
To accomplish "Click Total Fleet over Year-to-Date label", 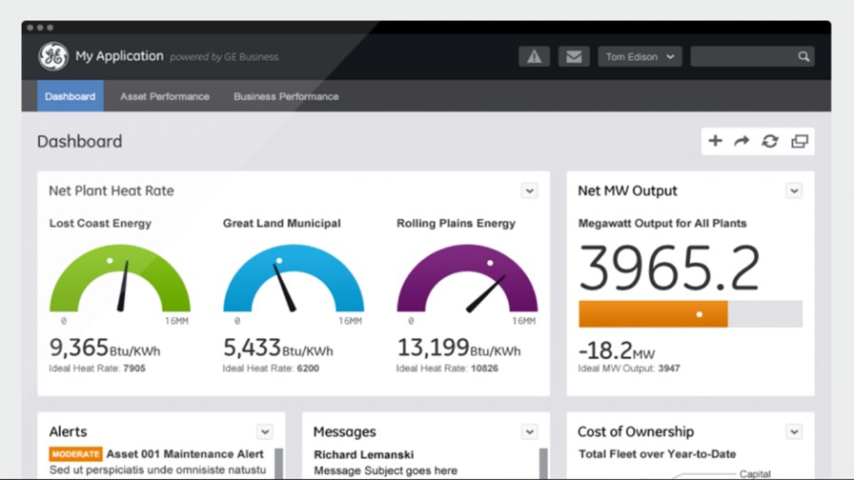I will pyautogui.click(x=657, y=454).
